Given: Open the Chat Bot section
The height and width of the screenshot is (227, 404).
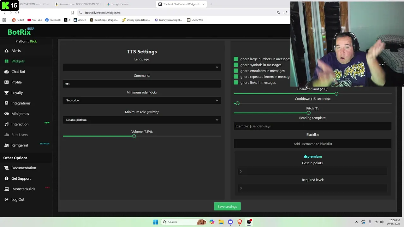Looking at the screenshot, I should 18,72.
